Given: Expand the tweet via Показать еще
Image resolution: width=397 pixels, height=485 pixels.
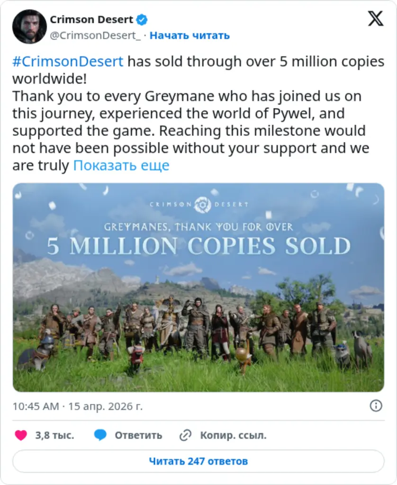Looking at the screenshot, I should pyautogui.click(x=121, y=165).
